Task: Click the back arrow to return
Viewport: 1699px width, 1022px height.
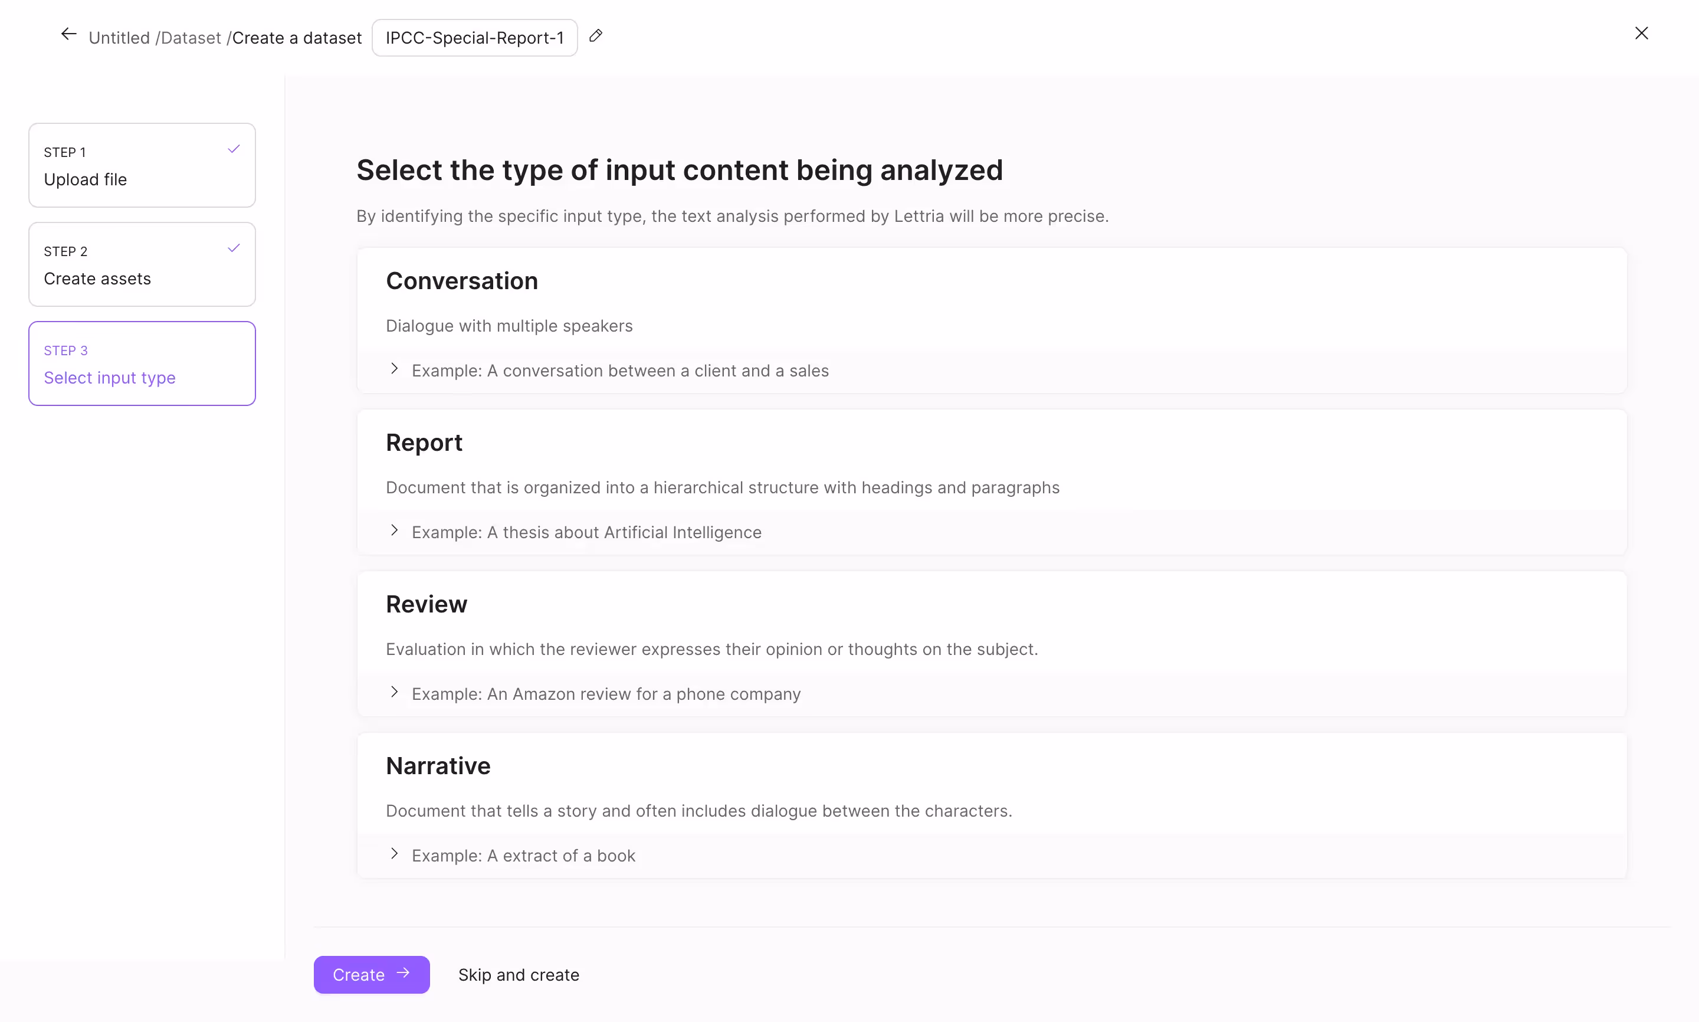Action: (68, 34)
